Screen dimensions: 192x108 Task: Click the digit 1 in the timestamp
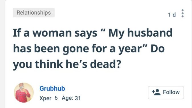click(x=169, y=15)
